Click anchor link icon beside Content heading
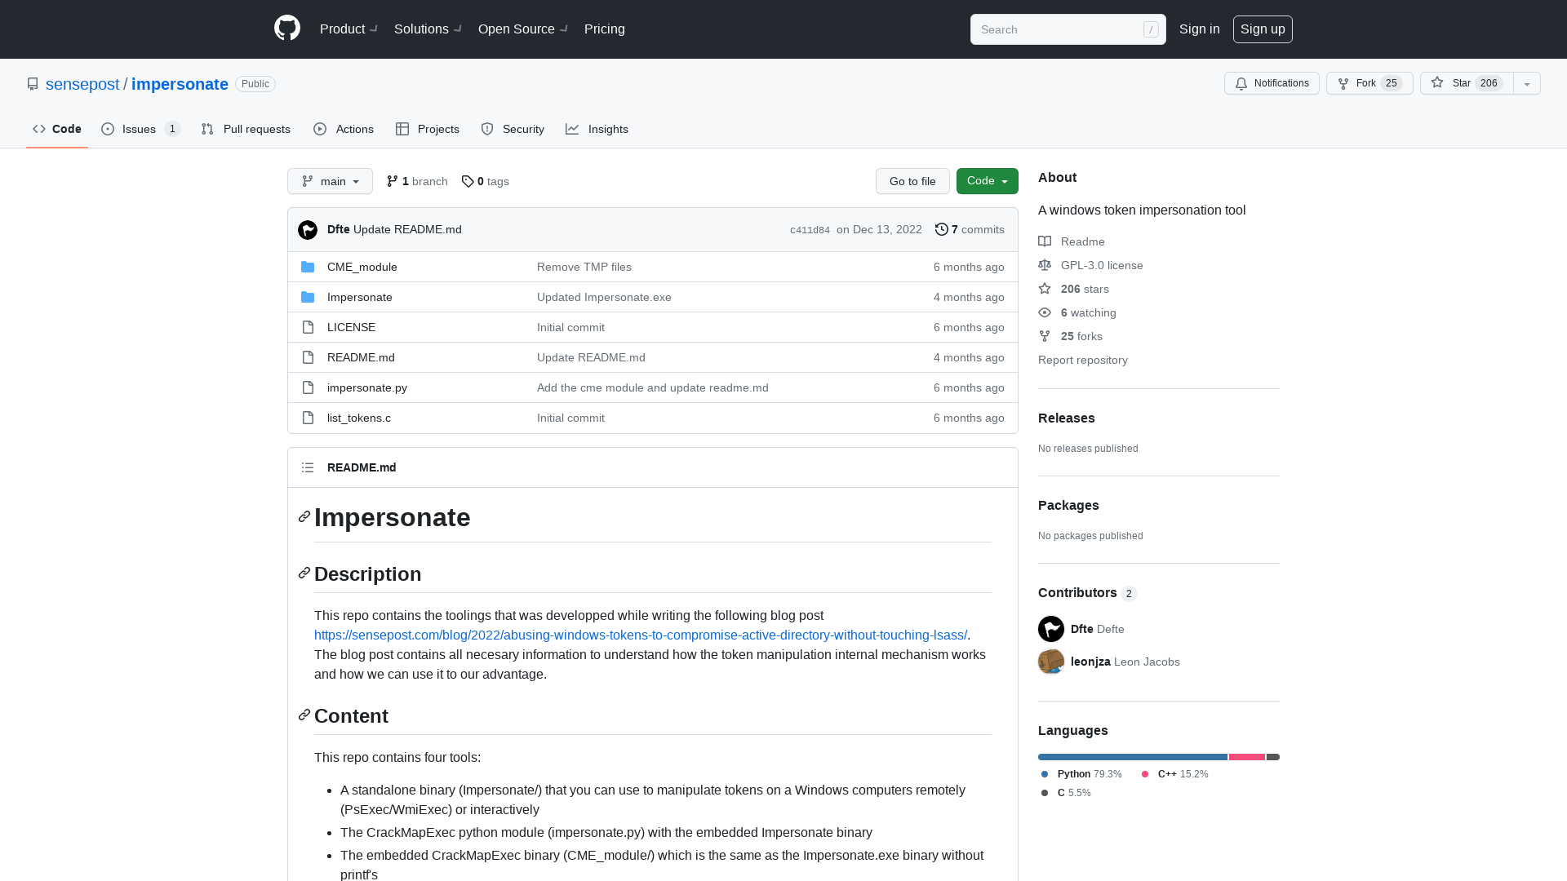 (304, 715)
